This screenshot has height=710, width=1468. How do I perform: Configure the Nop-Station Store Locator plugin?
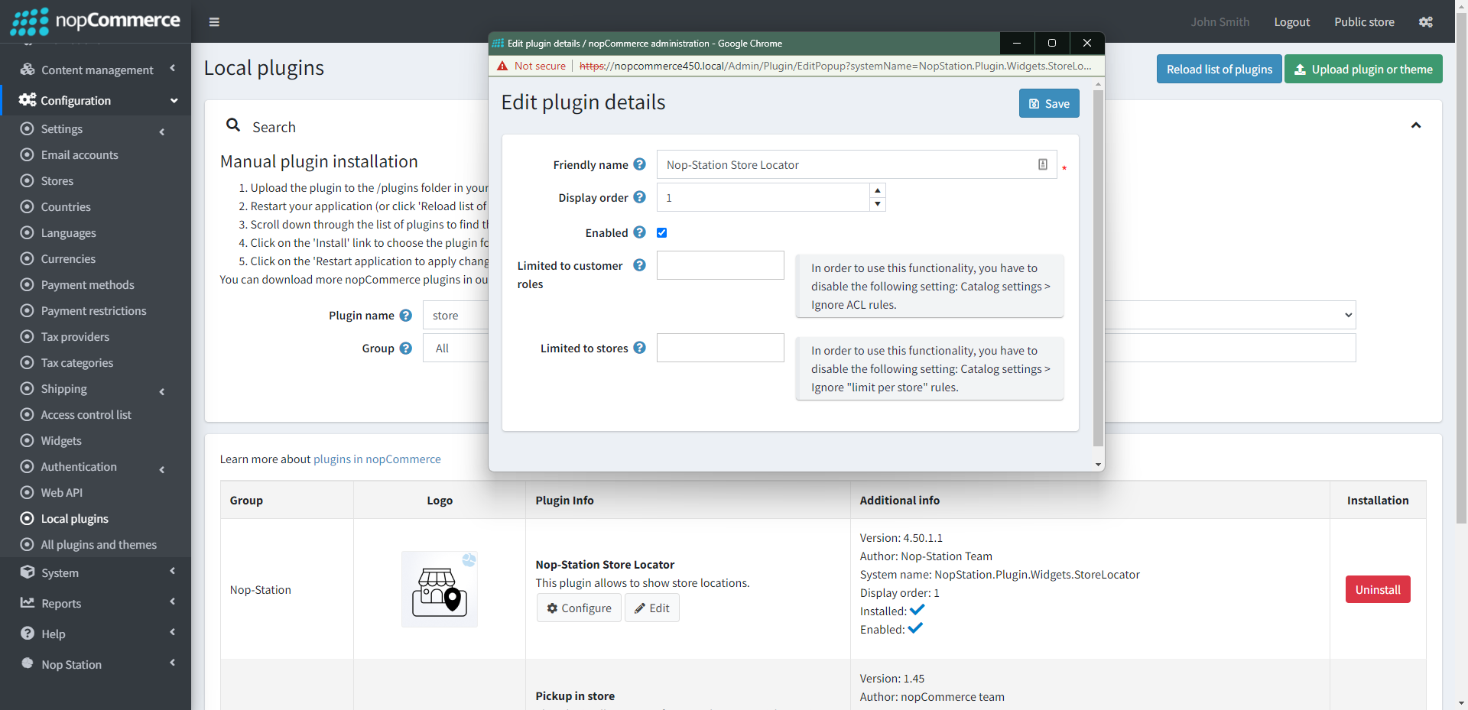click(x=579, y=608)
